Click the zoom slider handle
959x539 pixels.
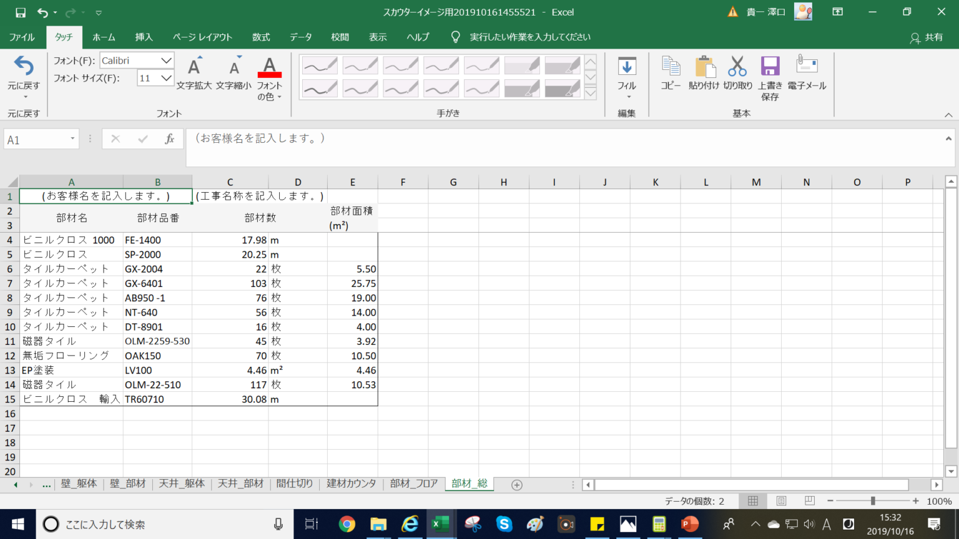click(x=873, y=501)
